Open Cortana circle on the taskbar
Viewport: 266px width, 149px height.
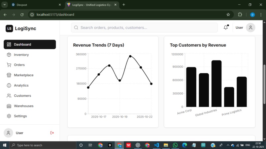81,145
